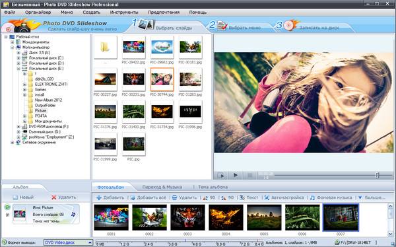Select thumbnail PIC-29662.jpg
Screen dimensions: 396x247
[162, 48]
